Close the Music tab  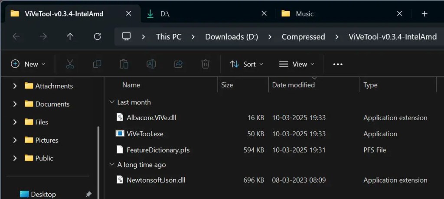click(399, 13)
